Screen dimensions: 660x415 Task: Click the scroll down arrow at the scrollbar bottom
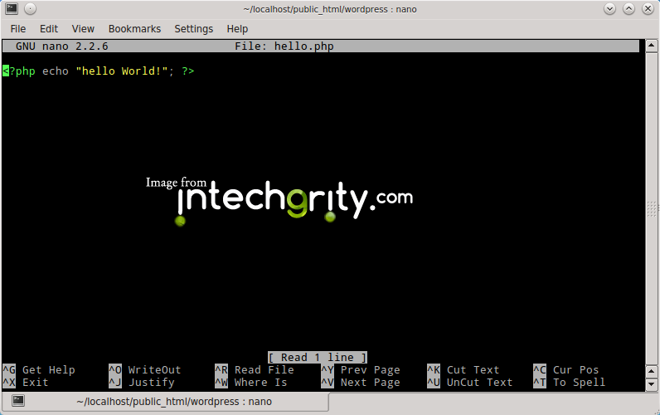click(651, 384)
